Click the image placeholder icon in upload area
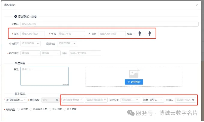The width and height of the screenshot is (204, 122). 134,73
